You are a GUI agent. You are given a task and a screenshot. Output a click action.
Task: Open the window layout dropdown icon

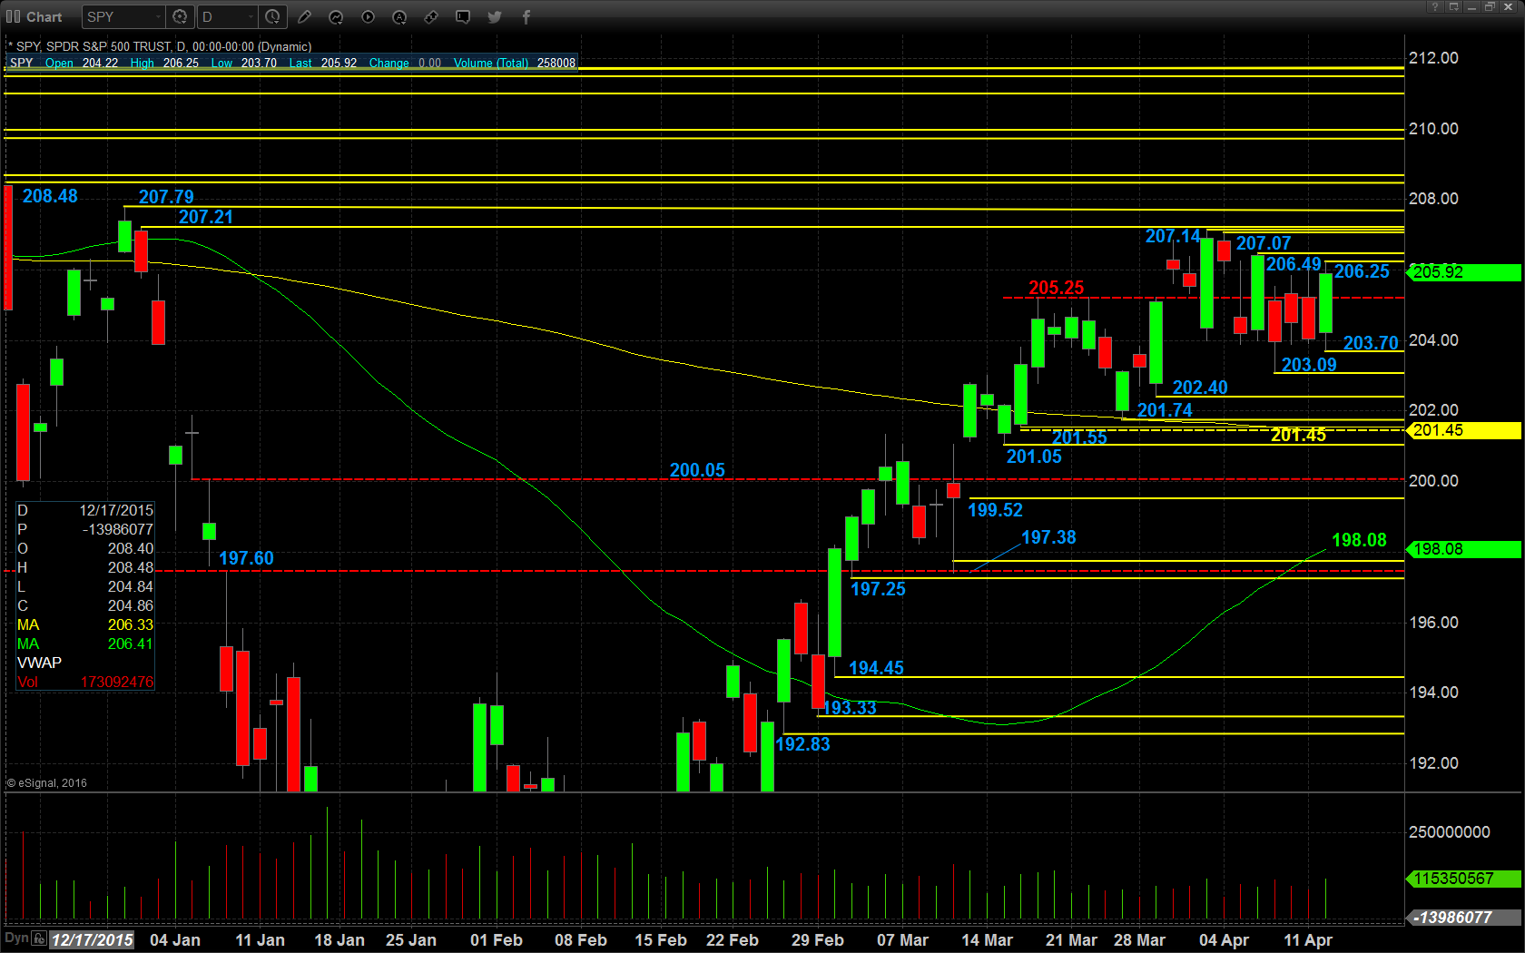coord(1453,6)
